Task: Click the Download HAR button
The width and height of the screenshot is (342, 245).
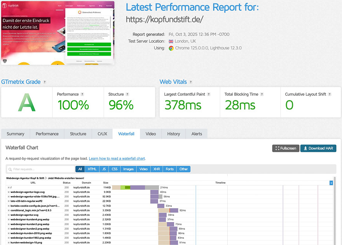Action: click(318, 148)
